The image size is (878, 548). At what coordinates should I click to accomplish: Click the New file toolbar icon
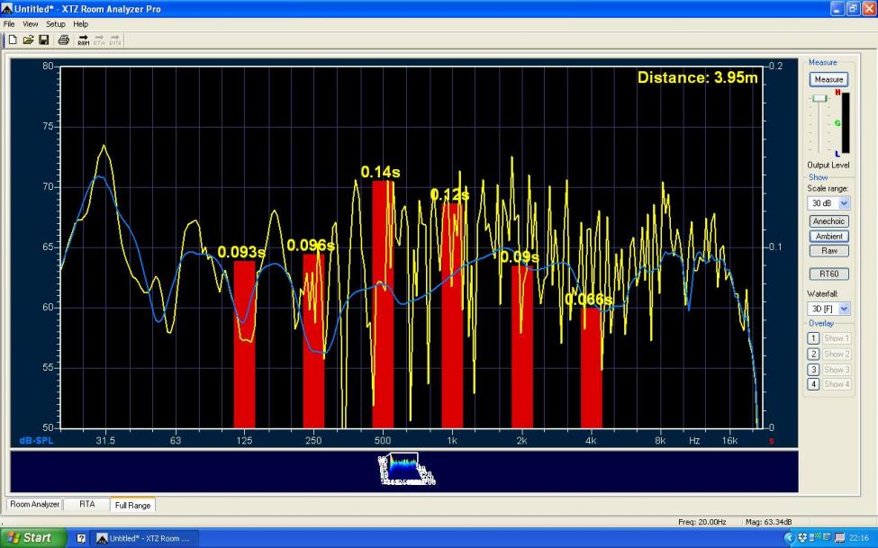click(x=13, y=40)
